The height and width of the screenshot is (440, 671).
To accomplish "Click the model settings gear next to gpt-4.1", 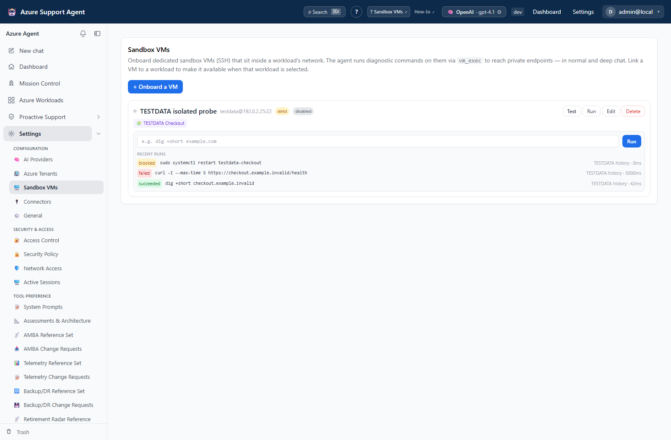I will (x=499, y=12).
